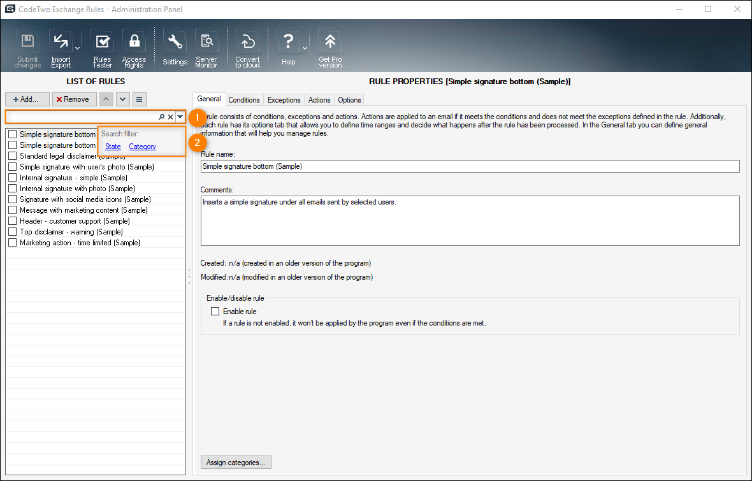Tick the Standard legal disclaimer checkbox

[x=13, y=156]
